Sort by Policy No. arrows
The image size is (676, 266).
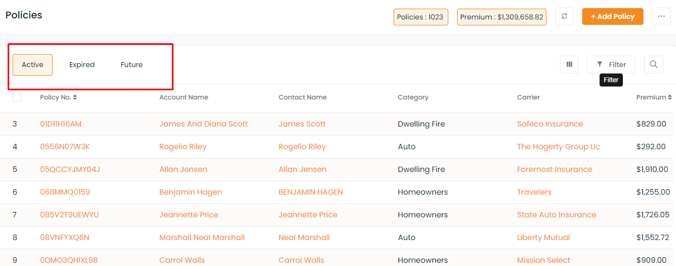coord(75,97)
